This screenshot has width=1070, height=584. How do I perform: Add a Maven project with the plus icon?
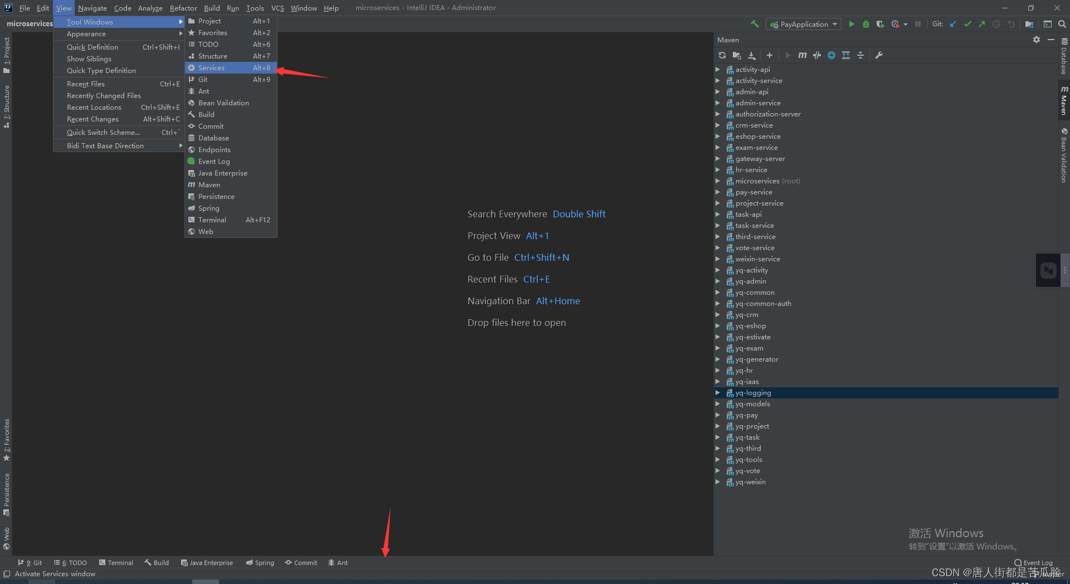click(770, 55)
